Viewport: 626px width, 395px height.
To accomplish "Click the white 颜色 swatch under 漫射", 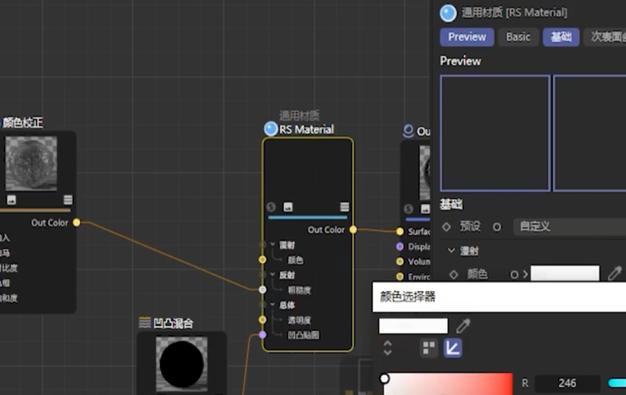I will pyautogui.click(x=564, y=273).
